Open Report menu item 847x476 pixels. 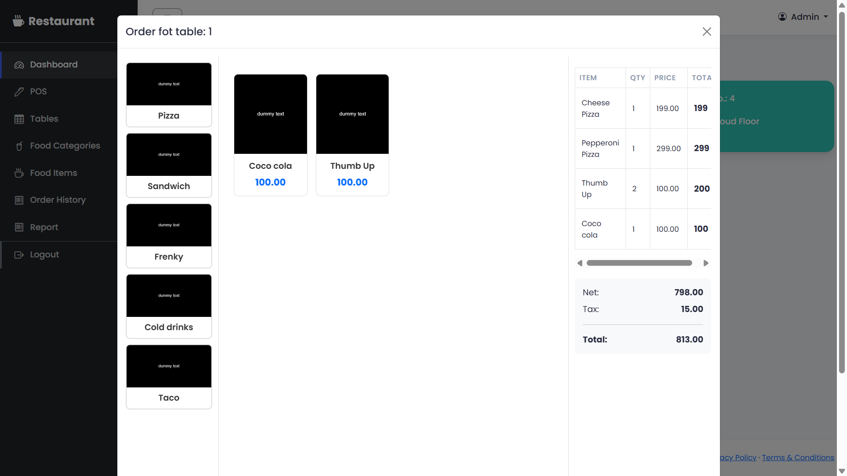[60, 227]
